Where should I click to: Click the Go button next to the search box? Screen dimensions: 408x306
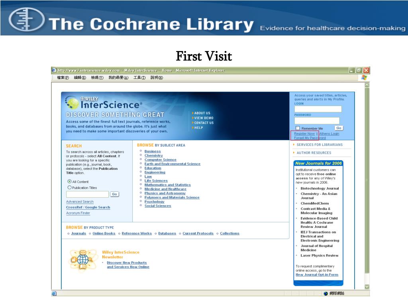tap(114, 194)
